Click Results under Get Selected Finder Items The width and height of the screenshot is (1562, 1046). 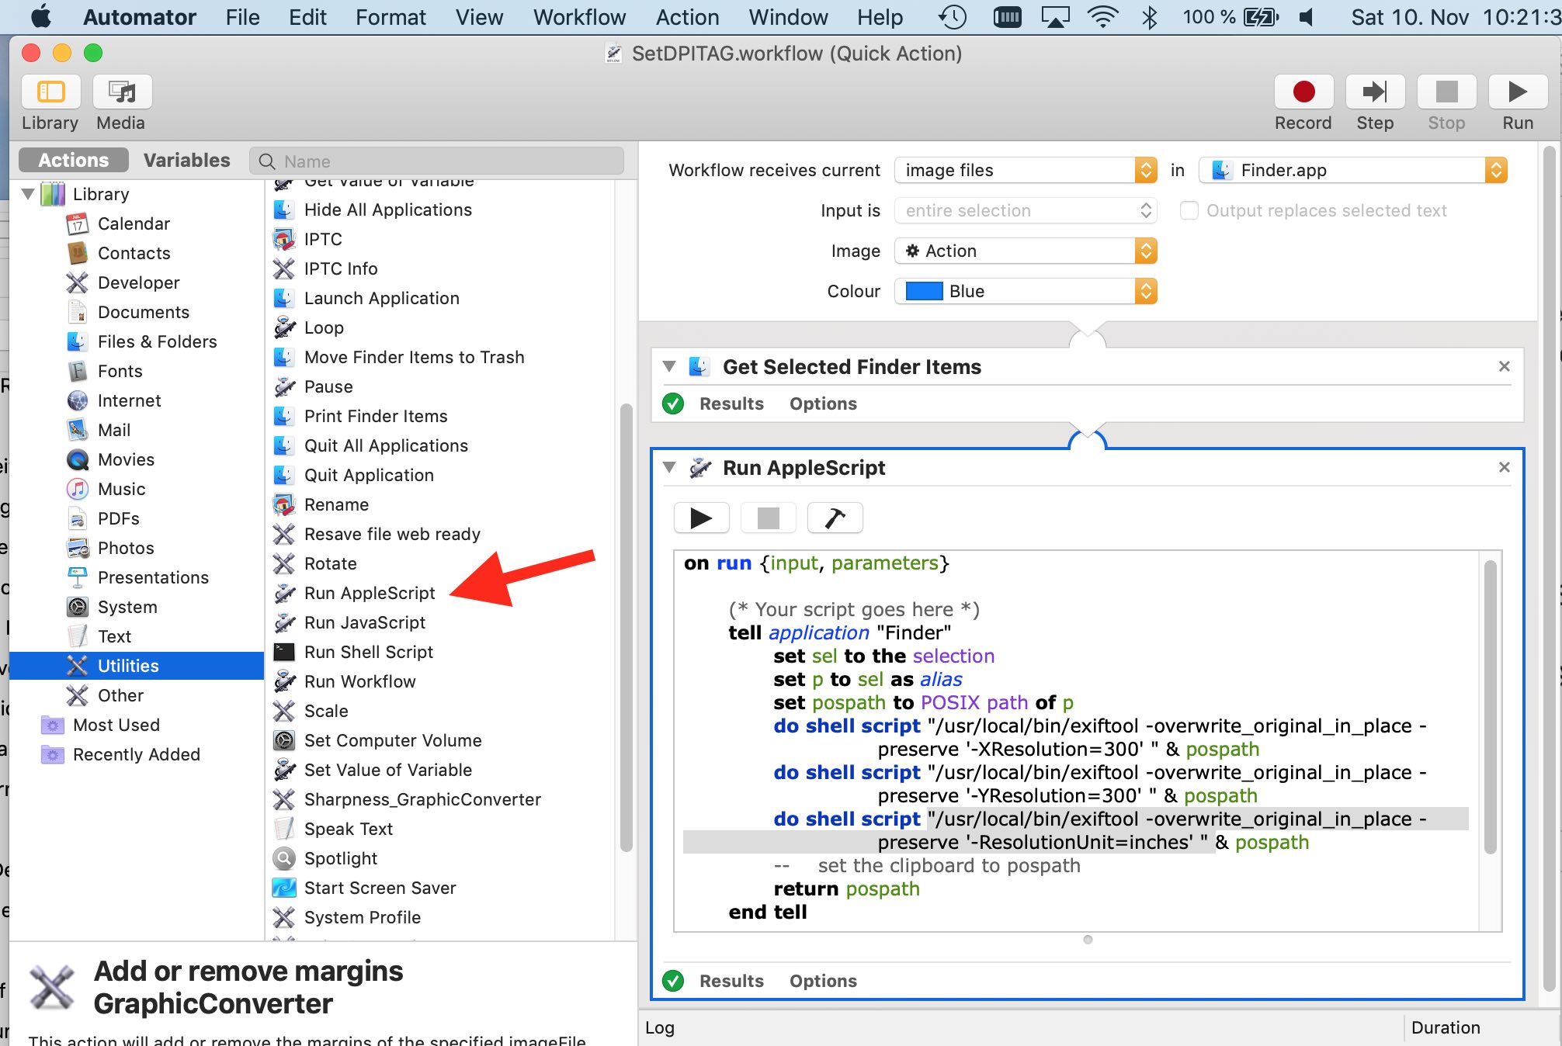pos(731,404)
